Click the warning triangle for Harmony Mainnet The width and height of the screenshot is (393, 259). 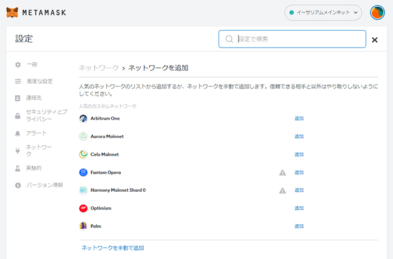pos(282,191)
